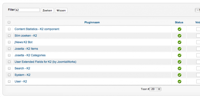This screenshot has height=97, width=200.
Task: Check the select-all checkbox in table header
Action: click(9, 22)
